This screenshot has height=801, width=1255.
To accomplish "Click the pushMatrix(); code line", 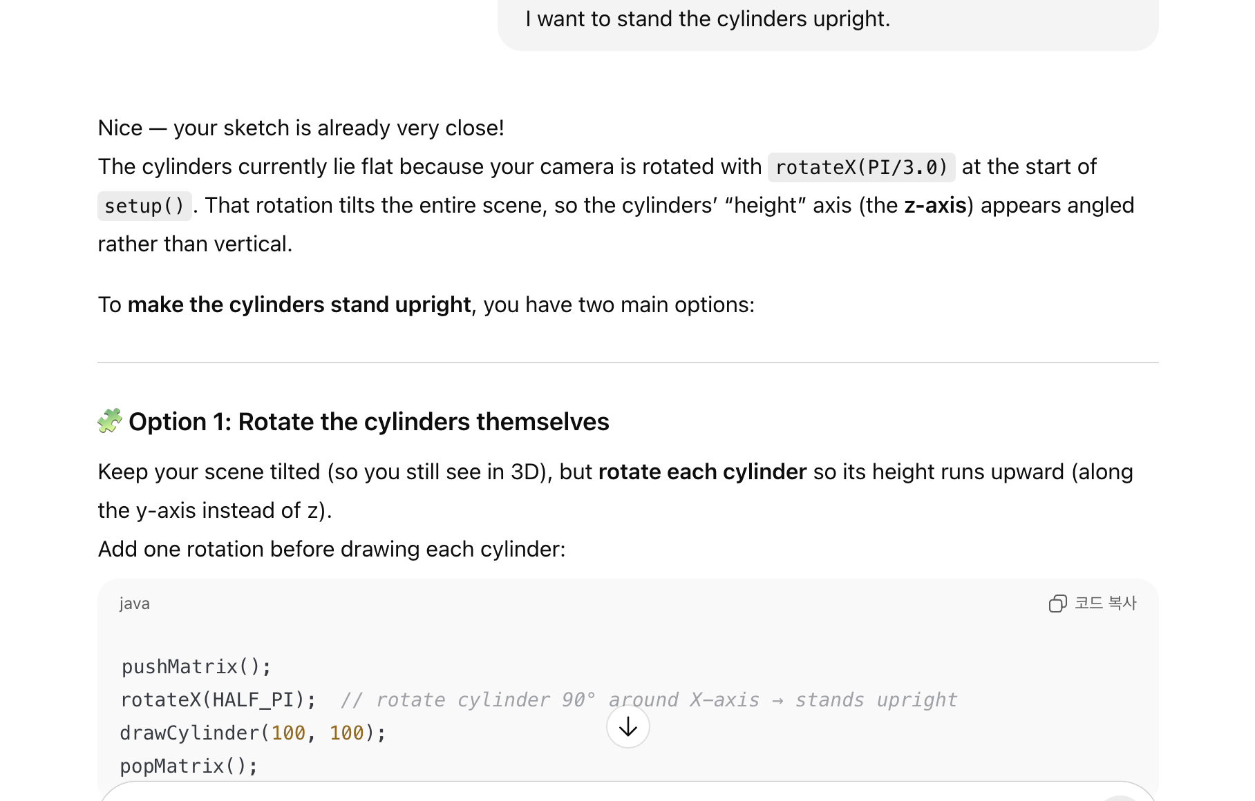I will (196, 666).
